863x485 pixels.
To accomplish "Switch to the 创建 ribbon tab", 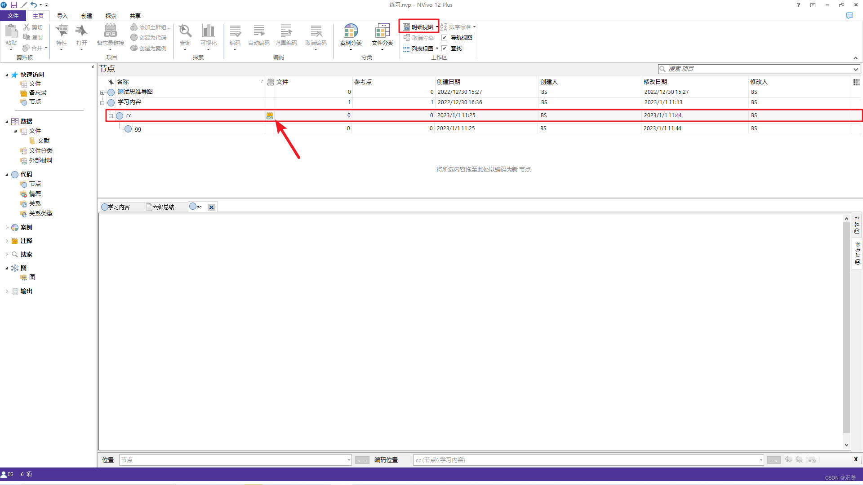I will 87,16.
